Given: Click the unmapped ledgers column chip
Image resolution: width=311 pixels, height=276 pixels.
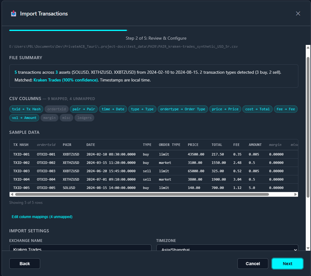Looking at the screenshot, I should coord(84,118).
